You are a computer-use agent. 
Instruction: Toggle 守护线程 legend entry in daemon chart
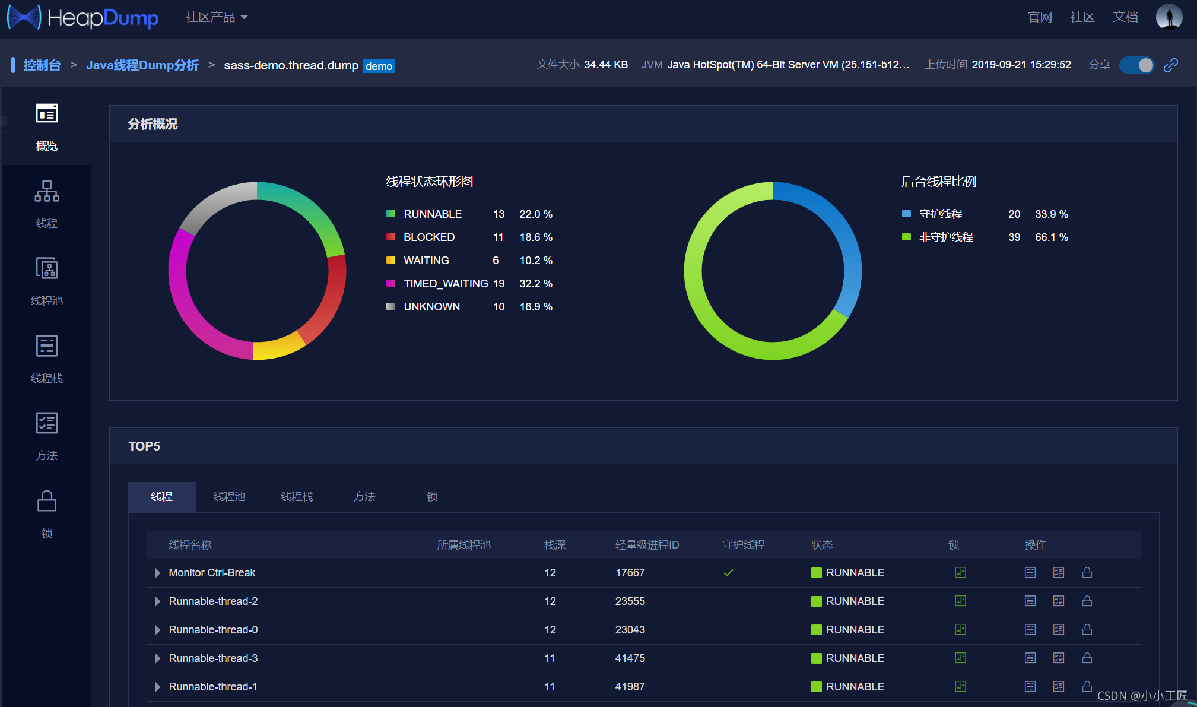pyautogui.click(x=940, y=214)
